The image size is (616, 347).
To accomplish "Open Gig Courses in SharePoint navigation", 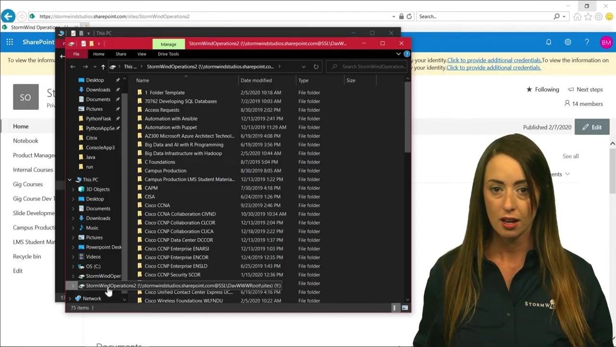I will pos(28,184).
